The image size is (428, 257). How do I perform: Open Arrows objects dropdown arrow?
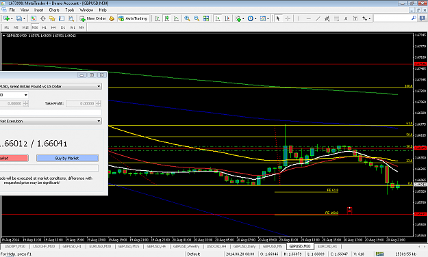pyautogui.click(x=370, y=18)
